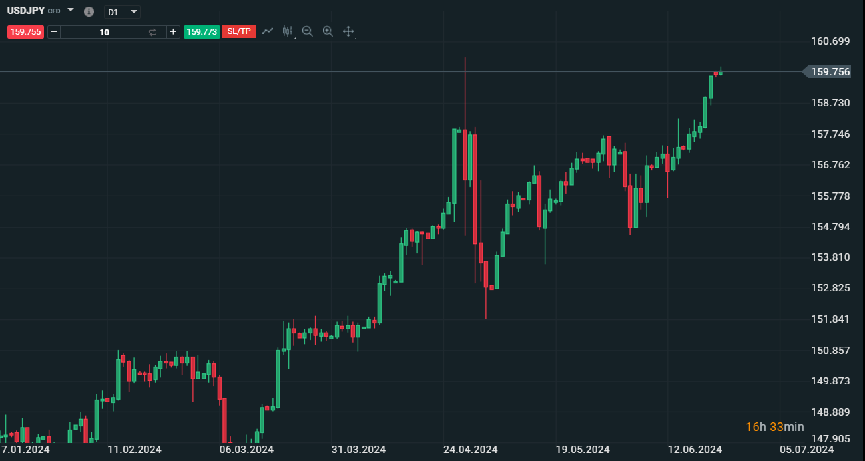
Task: Click the candle countdown timer 16h 33min
Action: pyautogui.click(x=774, y=427)
